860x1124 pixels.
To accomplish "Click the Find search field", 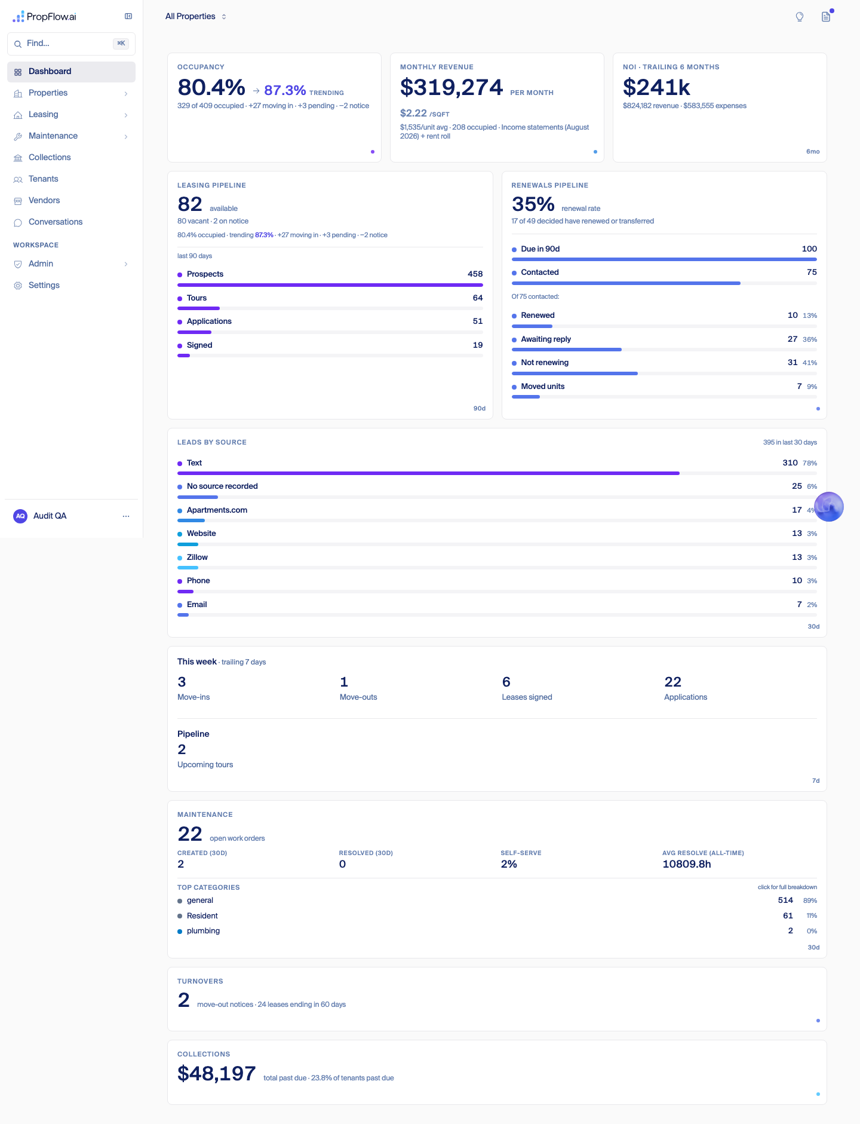I will [71, 44].
